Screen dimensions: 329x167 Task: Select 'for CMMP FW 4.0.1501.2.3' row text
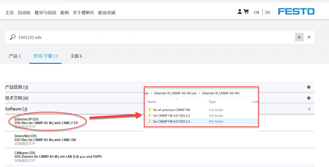click(x=172, y=122)
